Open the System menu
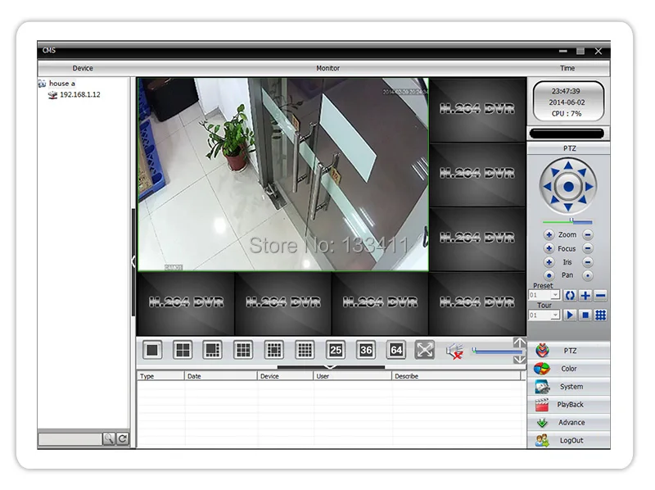 click(568, 387)
